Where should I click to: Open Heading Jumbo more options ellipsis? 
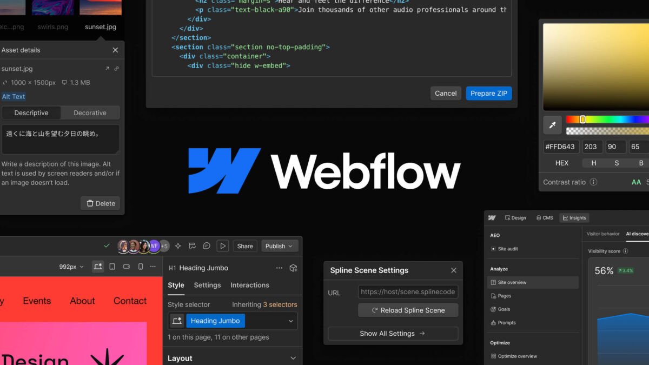tap(279, 268)
